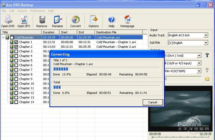The width and height of the screenshot is (215, 140).
Task: Click the film icon beside Chapter 11
Action: point(12,88)
